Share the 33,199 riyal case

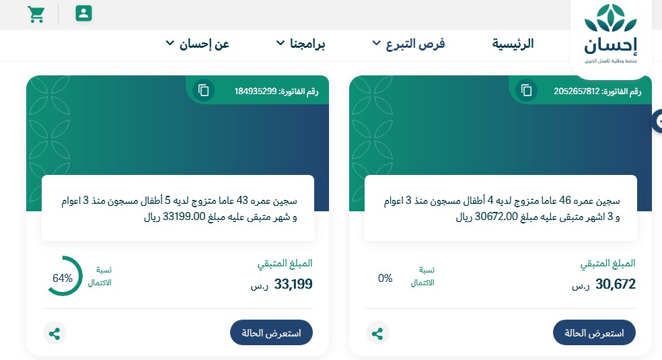pos(54,333)
